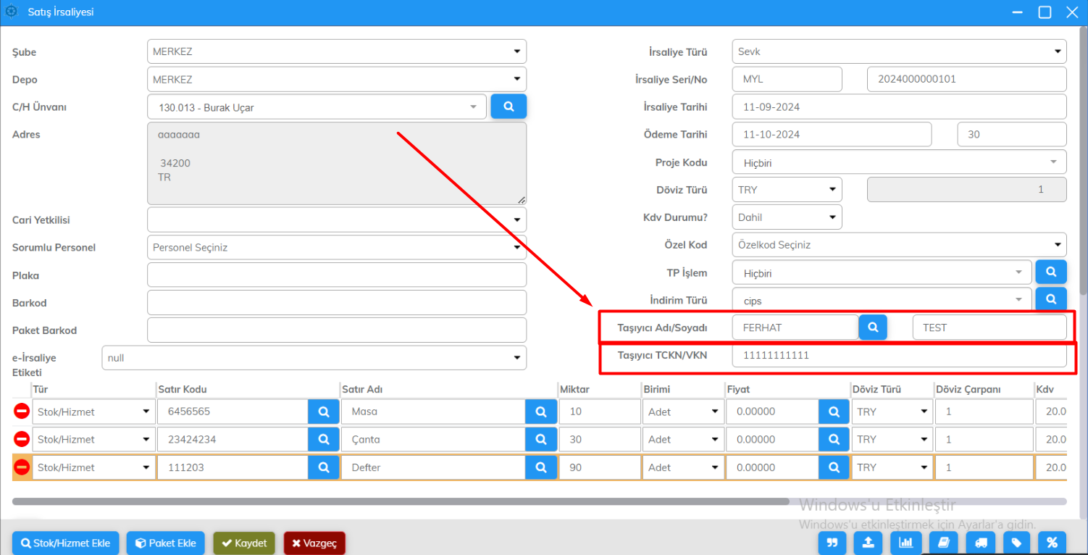
Task: Delete the Defter row using minus icon
Action: pyautogui.click(x=22, y=467)
